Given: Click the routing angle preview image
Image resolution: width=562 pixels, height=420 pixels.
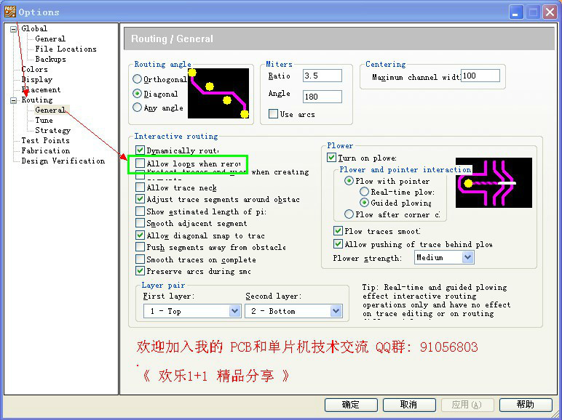Looking at the screenshot, I should [218, 93].
